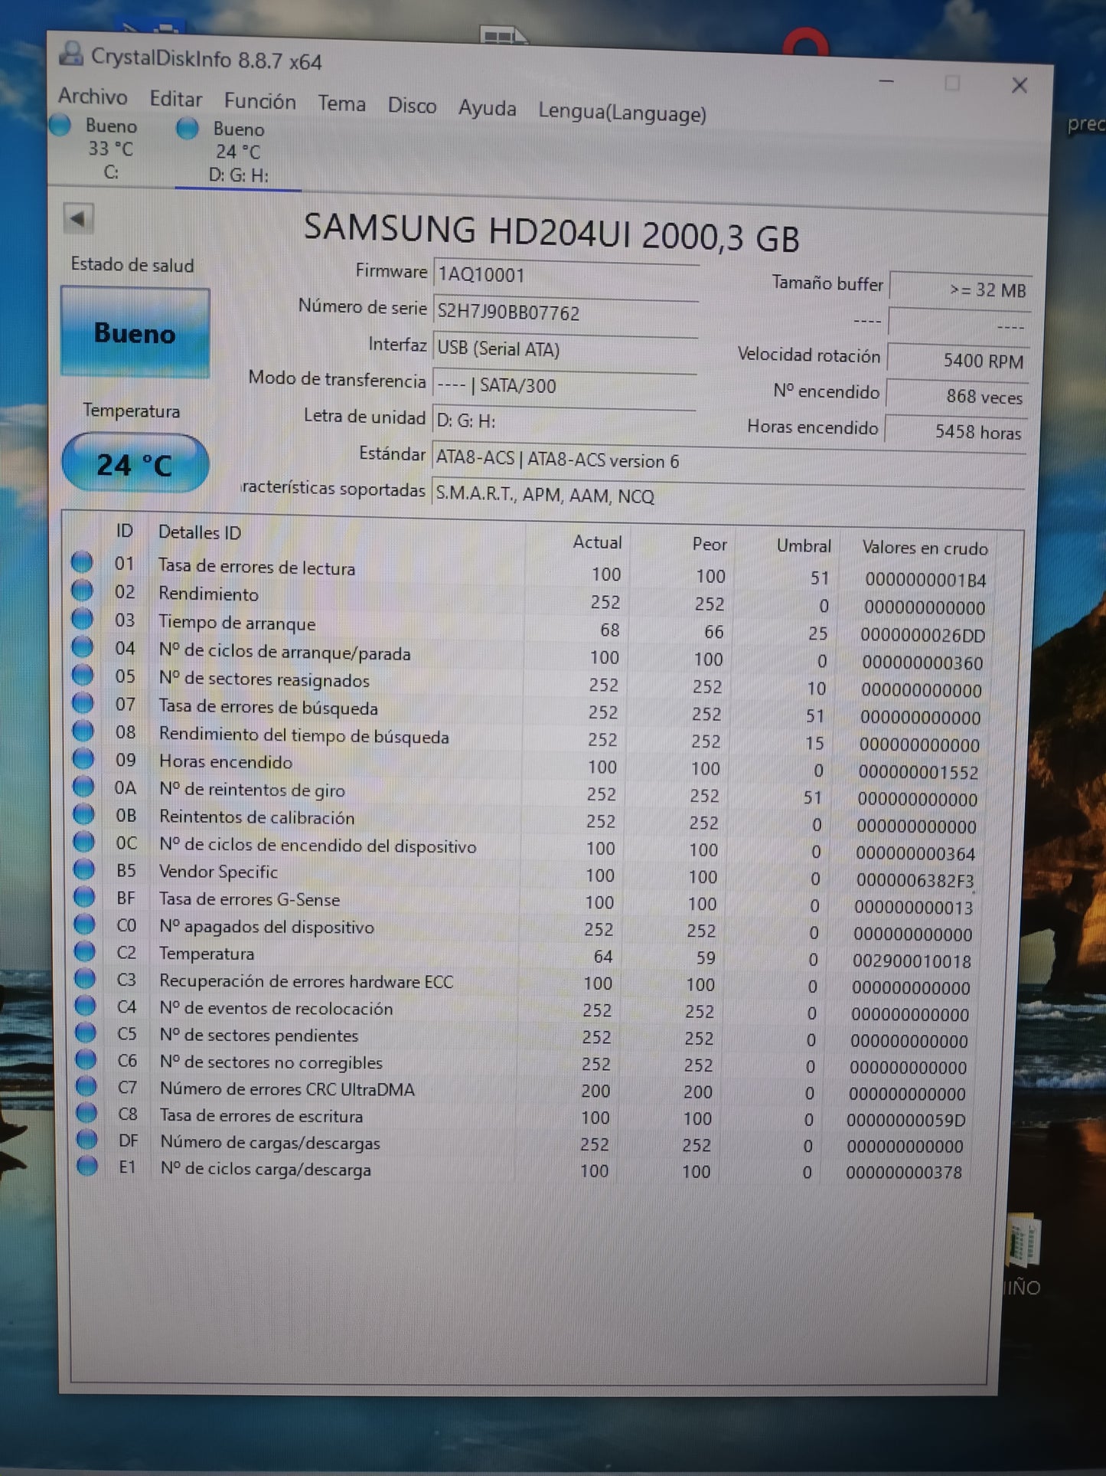
Task: Click the Bueno health status button
Action: click(135, 332)
